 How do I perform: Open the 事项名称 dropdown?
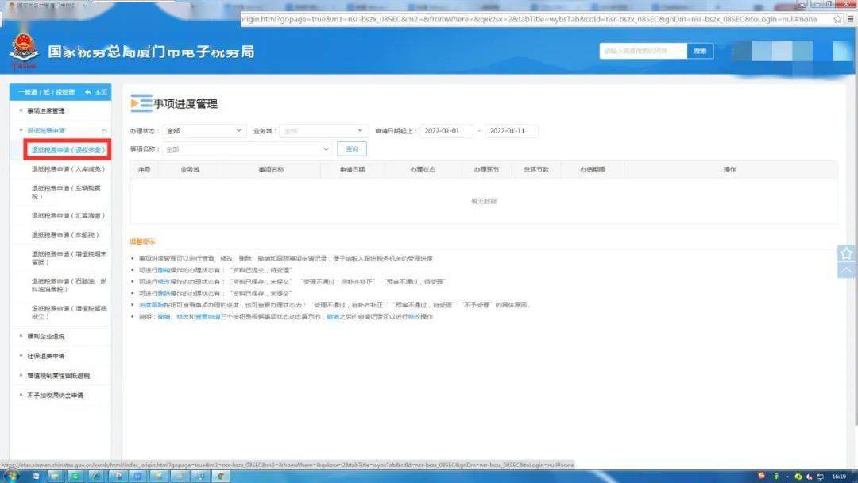[x=247, y=149]
